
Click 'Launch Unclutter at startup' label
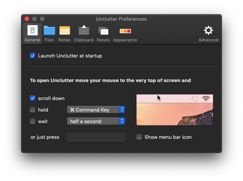pos(70,56)
